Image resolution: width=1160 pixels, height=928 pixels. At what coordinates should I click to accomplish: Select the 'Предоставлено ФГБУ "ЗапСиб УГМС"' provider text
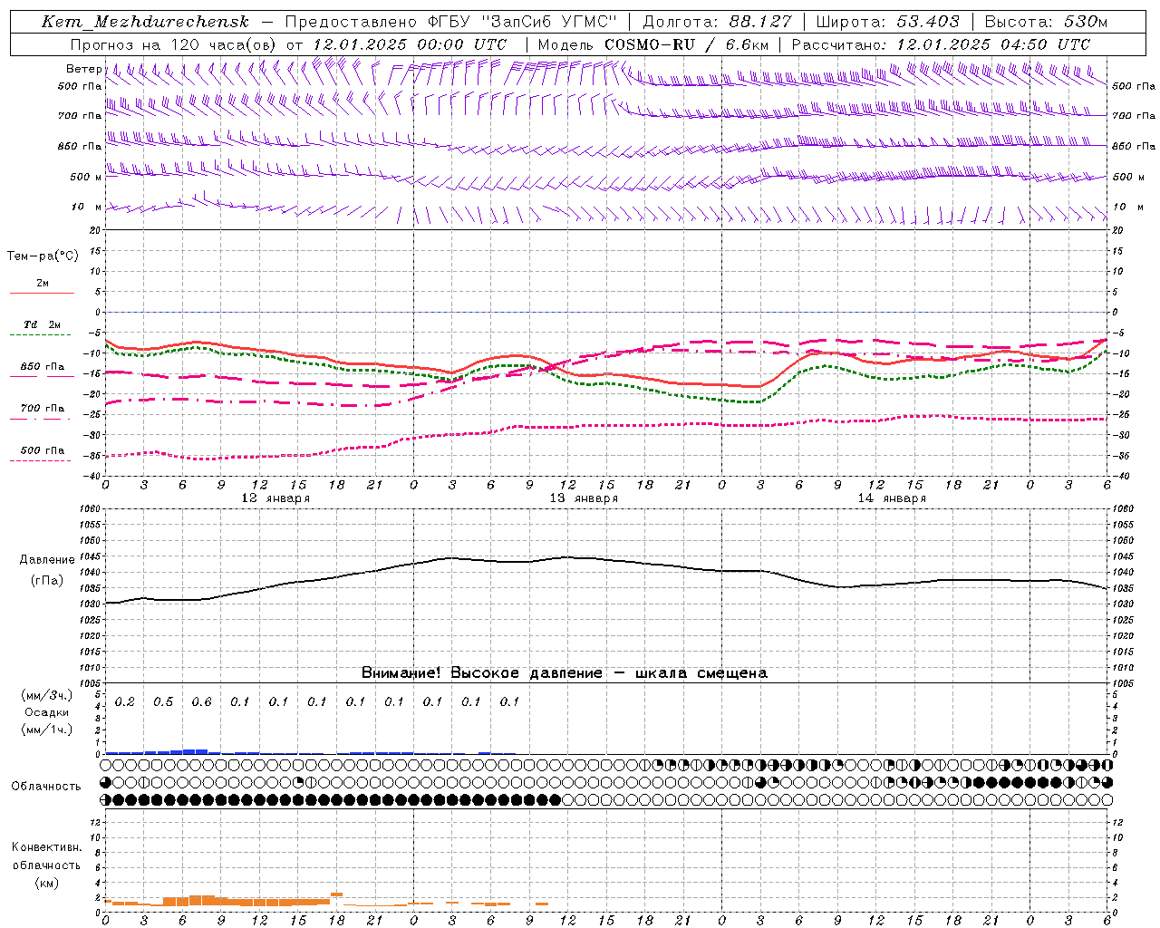pos(450,22)
